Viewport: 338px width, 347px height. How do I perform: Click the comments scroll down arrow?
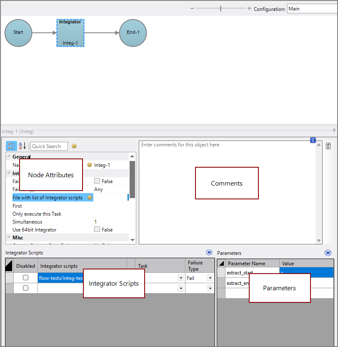(x=319, y=241)
